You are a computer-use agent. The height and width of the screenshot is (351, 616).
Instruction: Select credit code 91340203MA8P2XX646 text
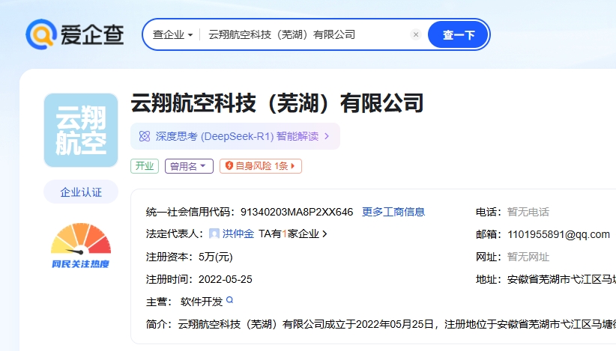click(297, 212)
